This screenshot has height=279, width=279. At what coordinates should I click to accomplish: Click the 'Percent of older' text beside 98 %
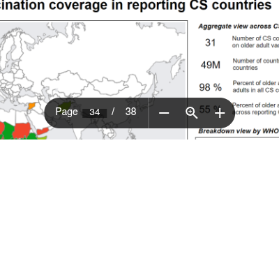pos(256,86)
